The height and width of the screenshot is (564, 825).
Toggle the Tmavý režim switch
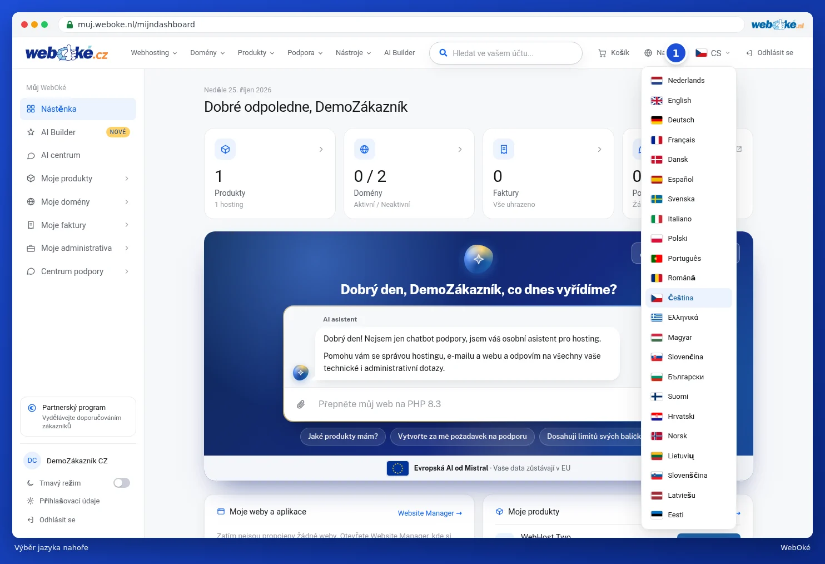[122, 483]
